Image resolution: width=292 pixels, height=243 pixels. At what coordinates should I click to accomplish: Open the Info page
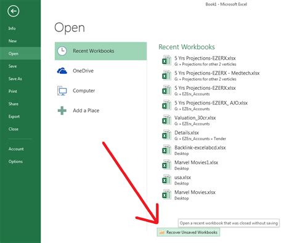point(12,28)
